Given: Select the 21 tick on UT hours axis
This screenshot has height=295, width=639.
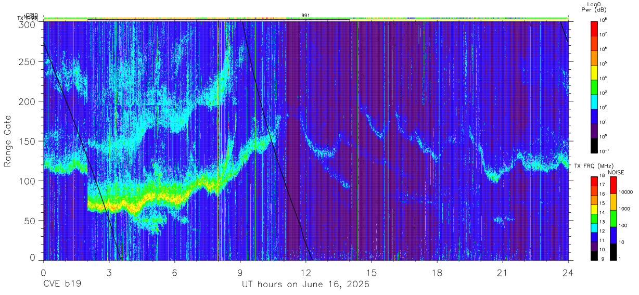Looking at the screenshot, I should 503,273.
